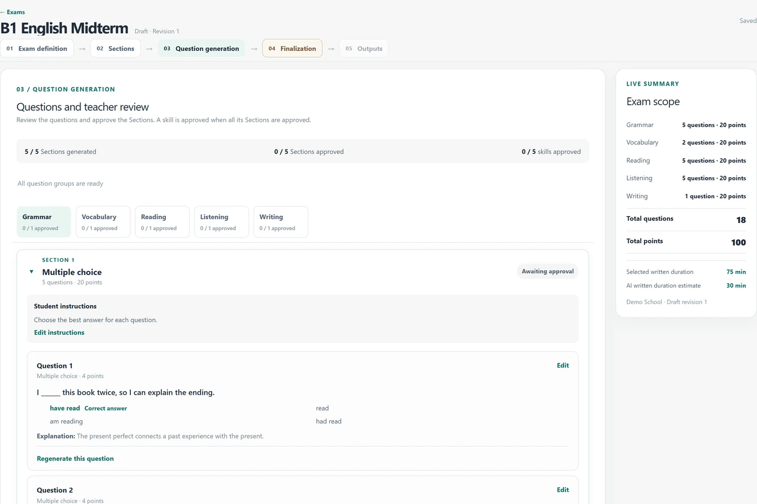Viewport: 757px width, 504px height.
Task: Click Regenerate this question
Action: [75, 459]
